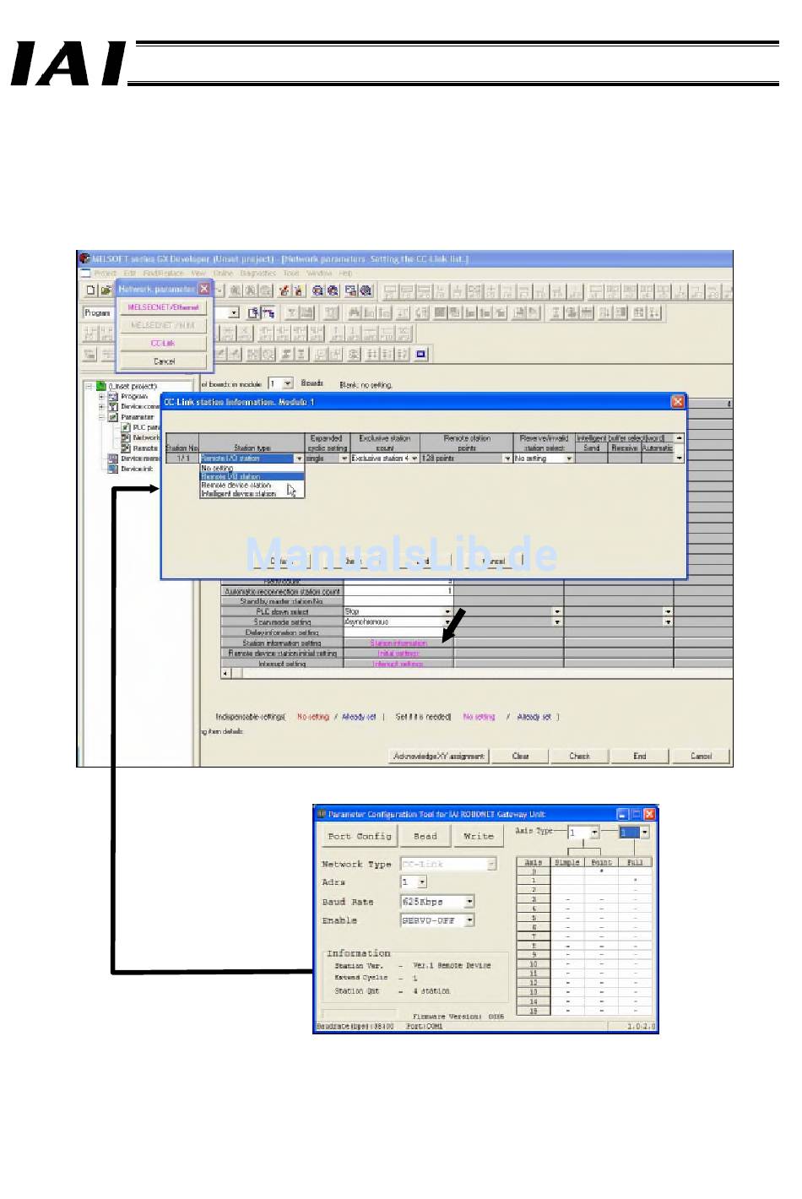Open the Tools menu
The image size is (802, 1199).
click(291, 273)
